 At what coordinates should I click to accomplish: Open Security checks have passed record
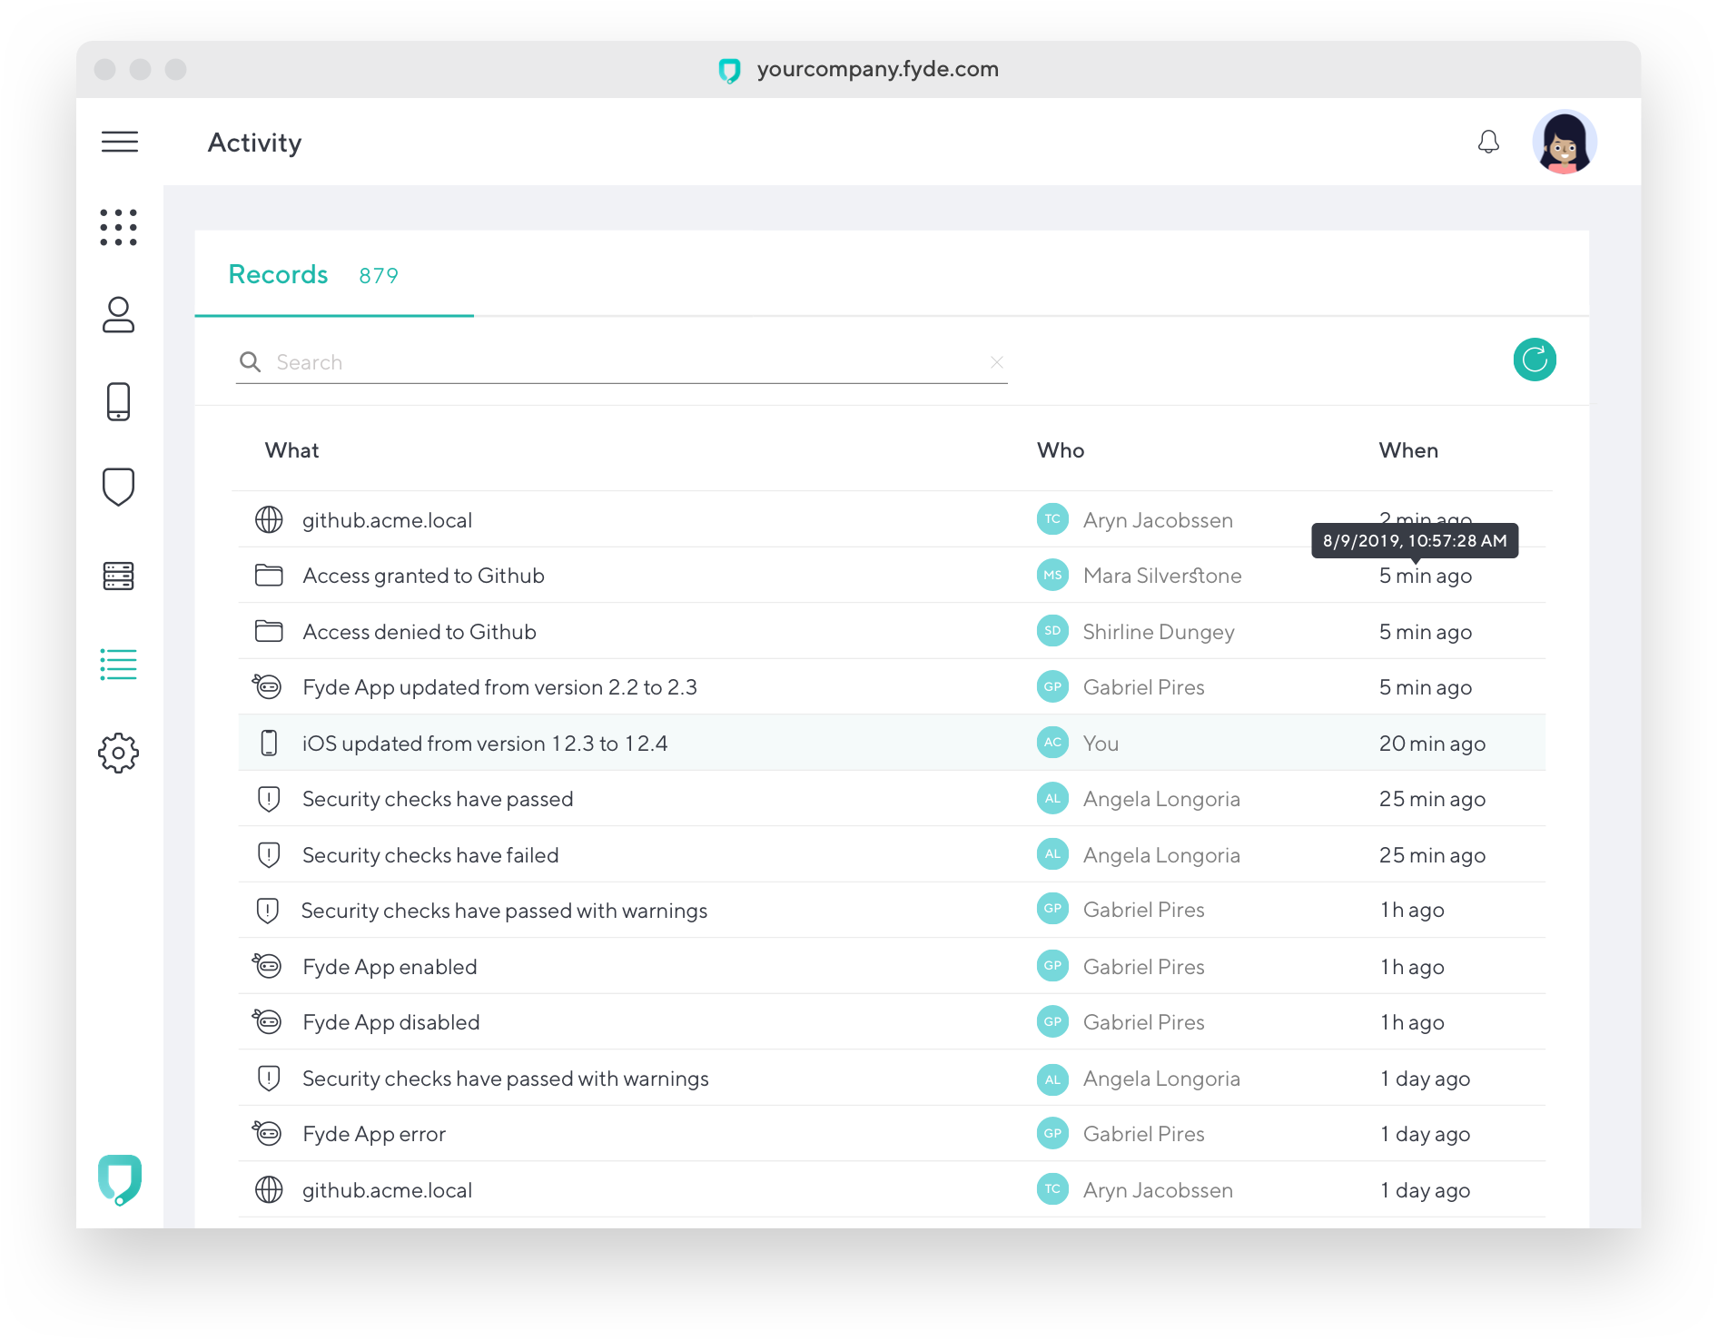(x=438, y=799)
